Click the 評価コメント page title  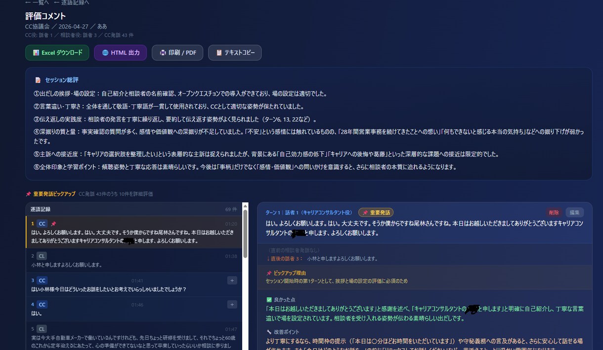click(x=45, y=16)
